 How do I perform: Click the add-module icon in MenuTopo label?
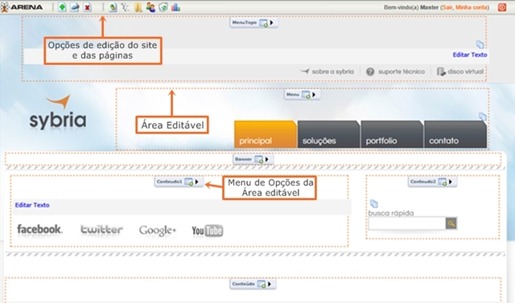point(263,23)
